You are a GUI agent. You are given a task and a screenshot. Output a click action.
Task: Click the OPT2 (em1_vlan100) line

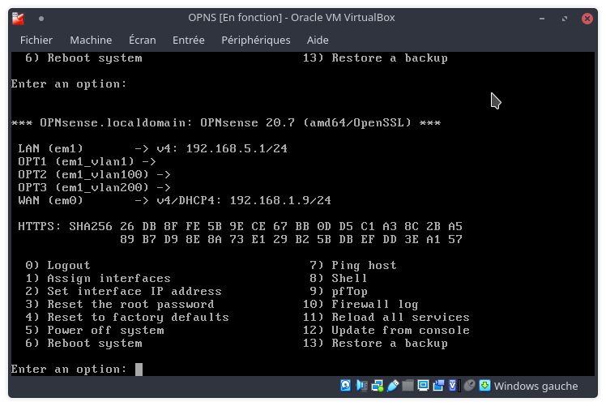[94, 174]
